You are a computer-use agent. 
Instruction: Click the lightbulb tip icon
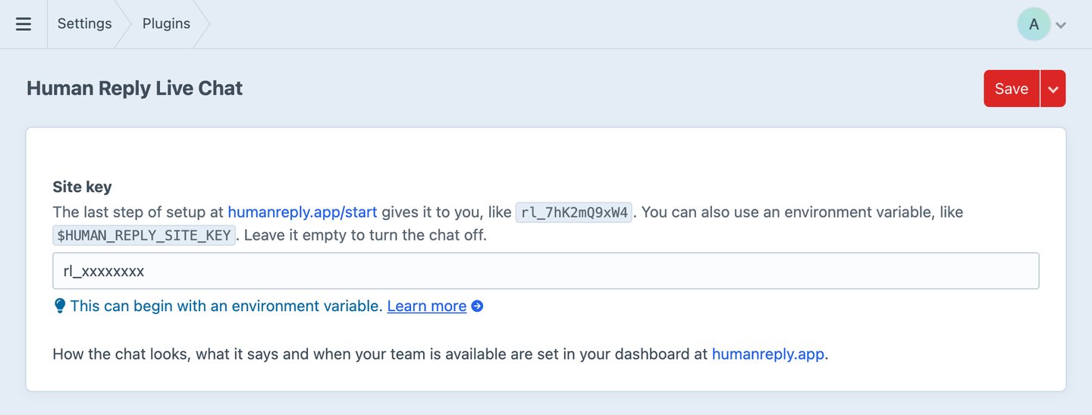point(60,307)
